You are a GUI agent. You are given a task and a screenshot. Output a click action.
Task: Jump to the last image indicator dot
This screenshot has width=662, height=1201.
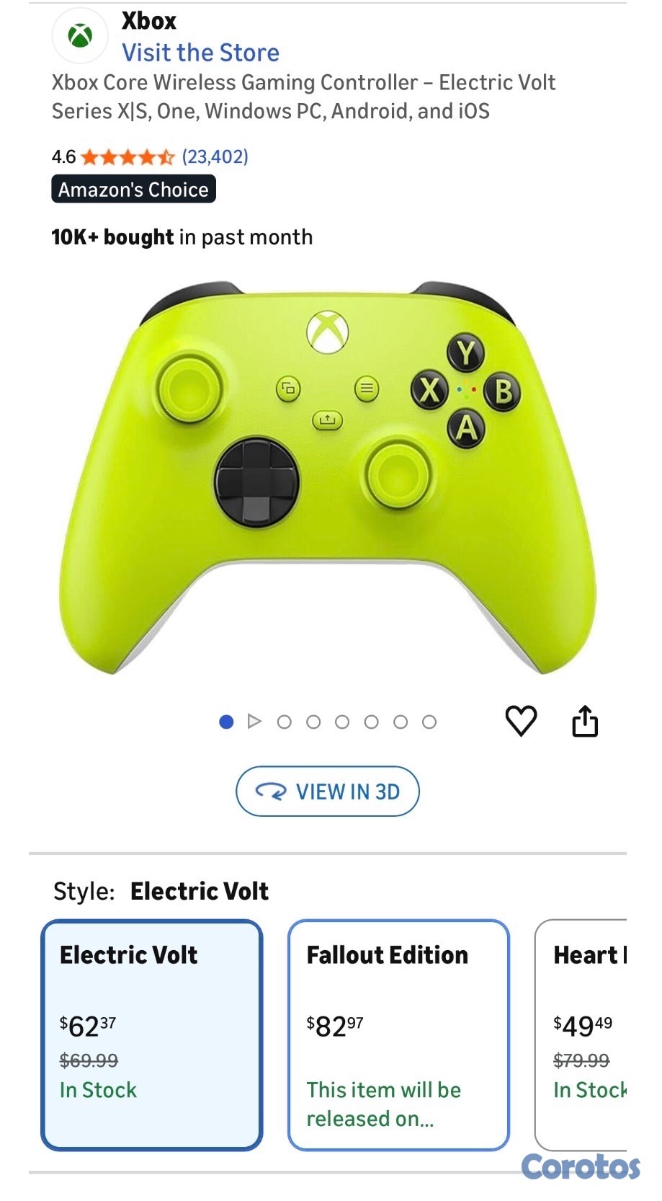429,722
